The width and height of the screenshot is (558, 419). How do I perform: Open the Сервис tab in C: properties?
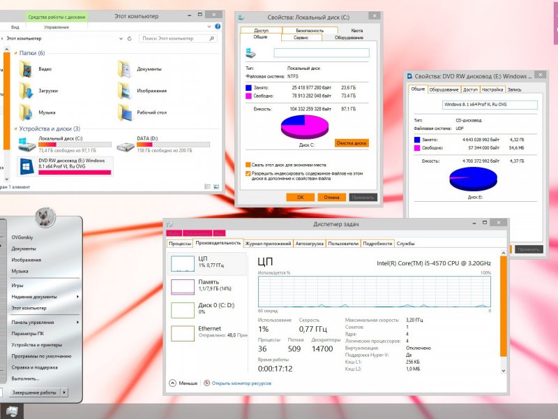[301, 38]
